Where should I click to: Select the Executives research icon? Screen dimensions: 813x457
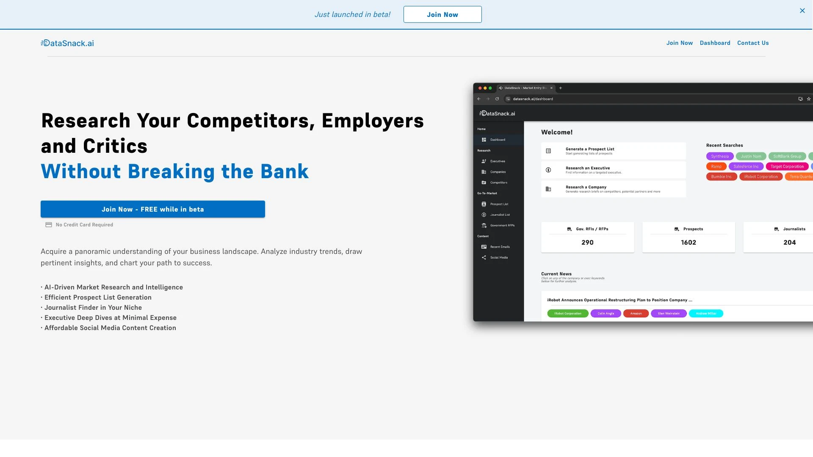pyautogui.click(x=483, y=161)
